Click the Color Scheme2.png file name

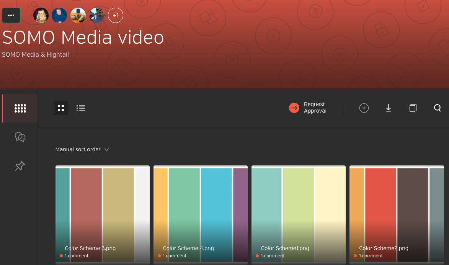tap(384, 248)
